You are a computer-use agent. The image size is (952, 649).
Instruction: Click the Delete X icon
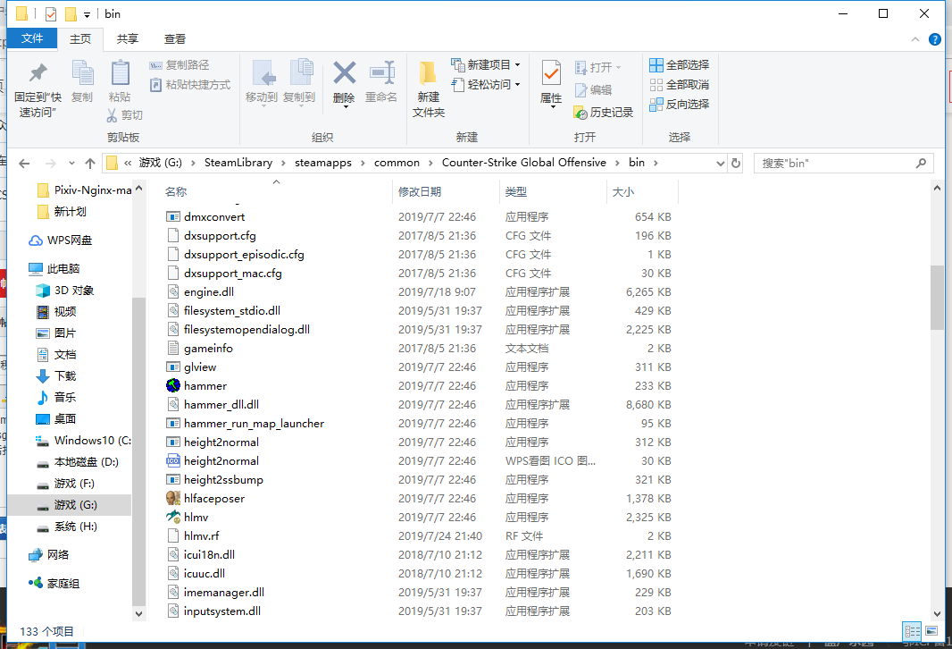coord(344,73)
